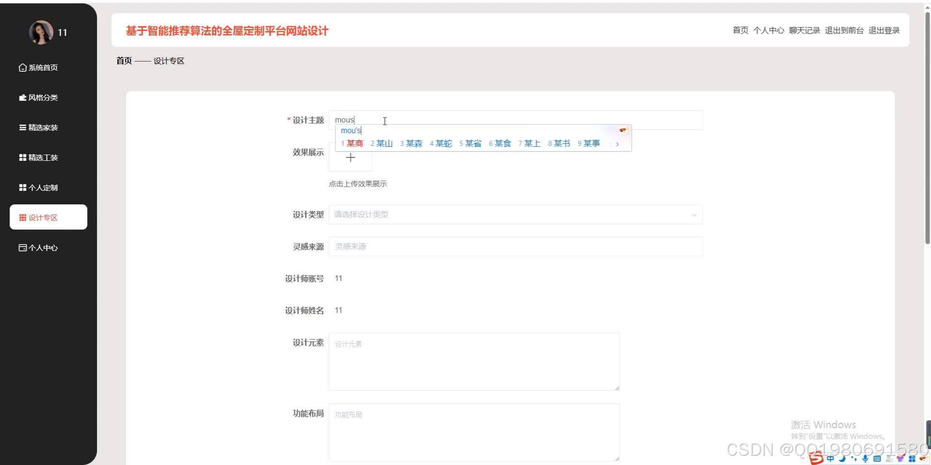Image resolution: width=931 pixels, height=465 pixels.
Task: Click the 设计师姓名 value 11
Action: pyautogui.click(x=338, y=310)
